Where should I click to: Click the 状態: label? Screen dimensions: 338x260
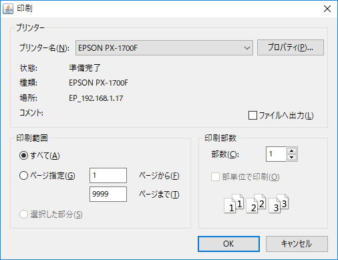click(x=29, y=68)
